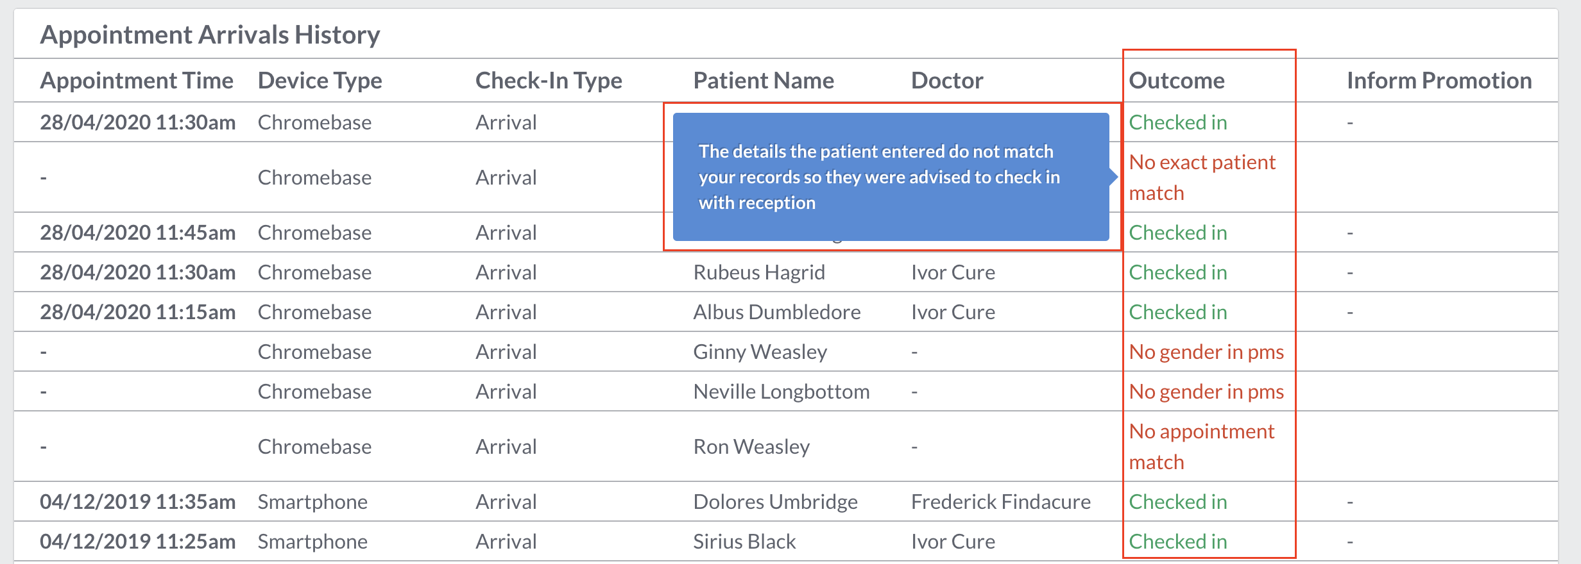
Task: Click Neville Longbottom's No gender in pms outcome
Action: (1206, 392)
